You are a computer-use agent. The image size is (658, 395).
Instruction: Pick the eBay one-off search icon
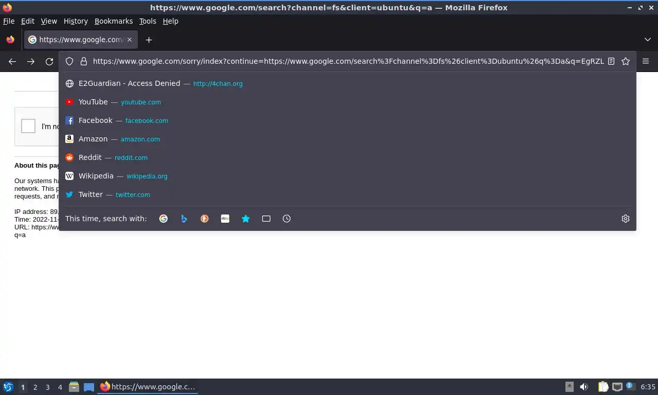pyautogui.click(x=225, y=219)
